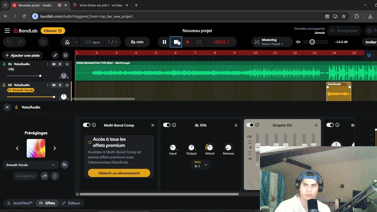Click the panel layout icon next to redo
Image resolution: width=377 pixels, height=212 pixels.
point(43,42)
